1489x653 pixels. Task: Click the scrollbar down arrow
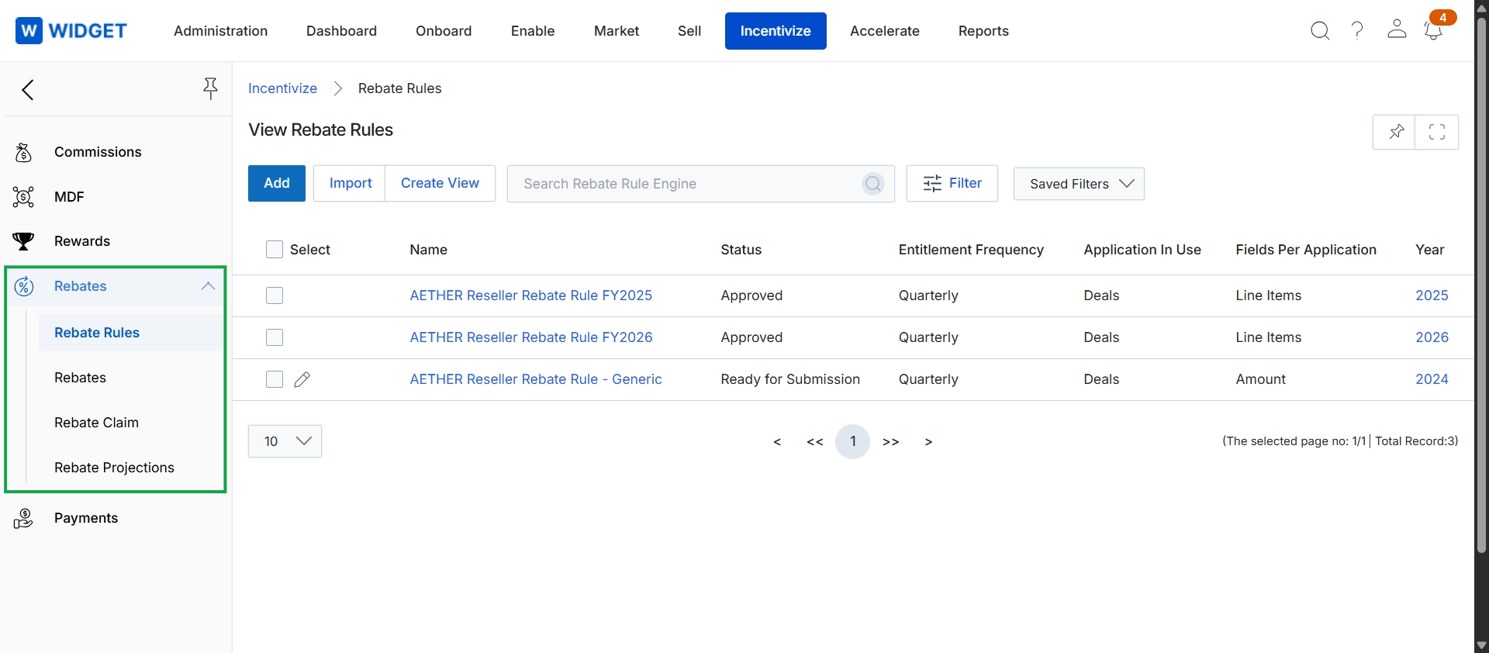[x=1481, y=645]
